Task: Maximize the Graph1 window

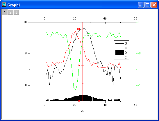Action: coord(147,5)
